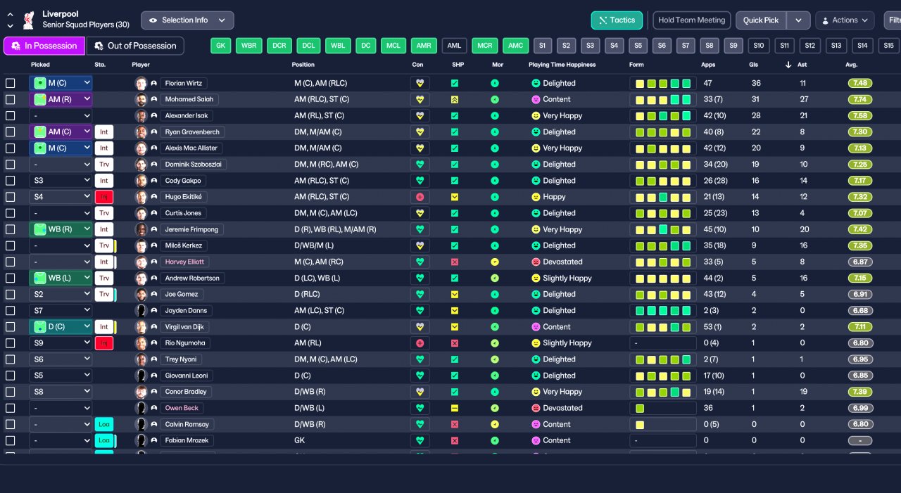Click the eye icon in Selection Info
Image resolution: width=901 pixels, height=493 pixels.
pos(153,20)
